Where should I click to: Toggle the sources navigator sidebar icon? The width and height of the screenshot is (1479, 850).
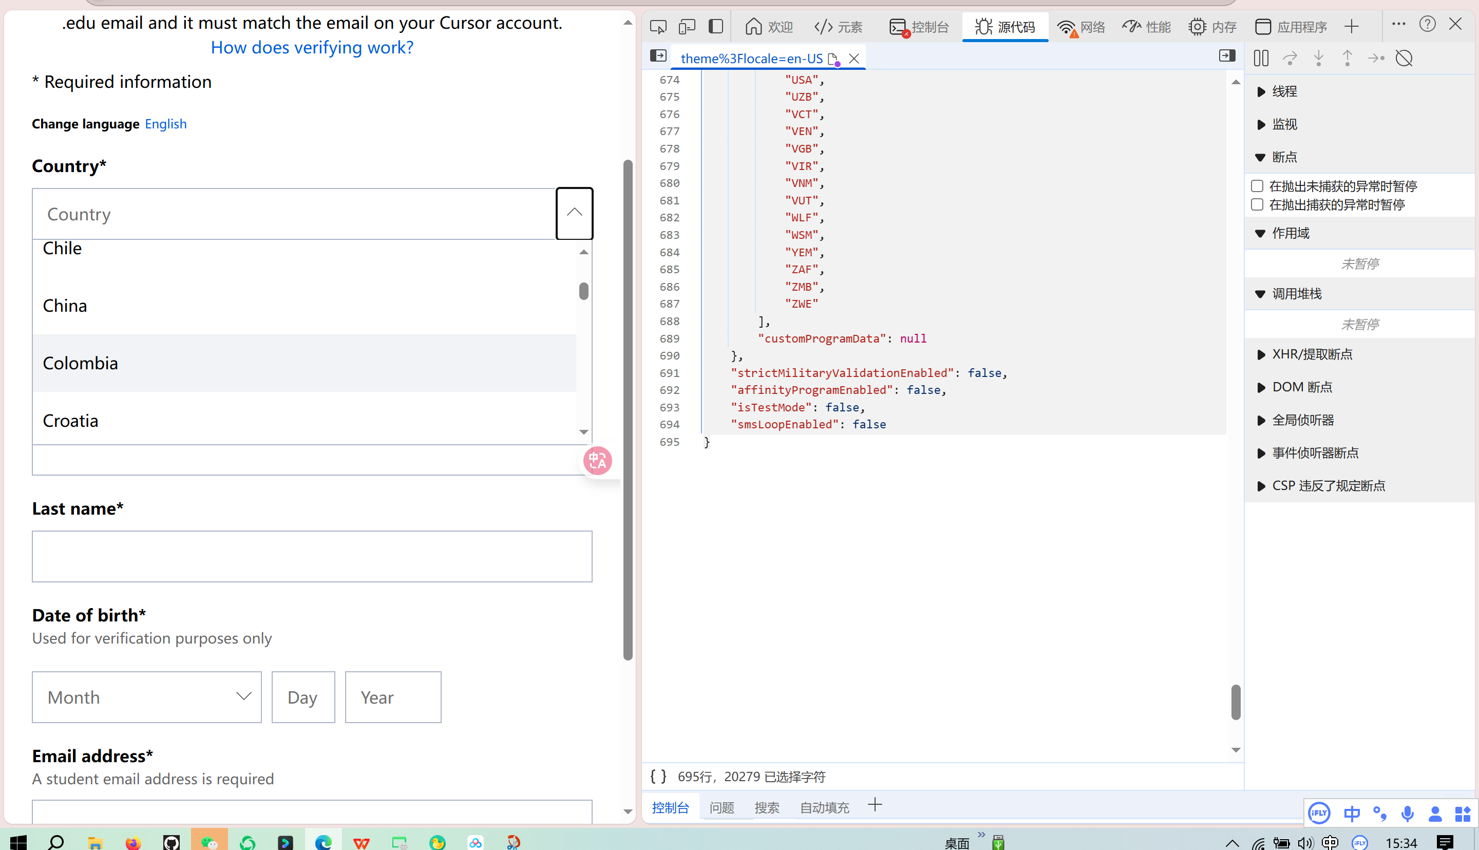tap(658, 56)
